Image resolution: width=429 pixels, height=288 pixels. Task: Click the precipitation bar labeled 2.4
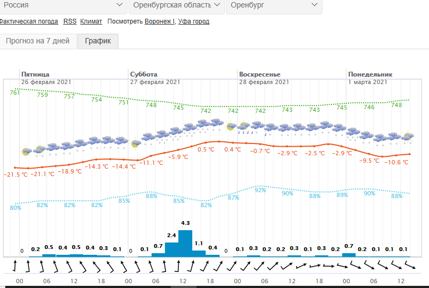point(171,249)
